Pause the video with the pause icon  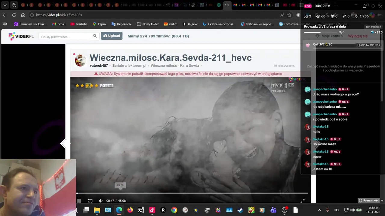(79, 201)
